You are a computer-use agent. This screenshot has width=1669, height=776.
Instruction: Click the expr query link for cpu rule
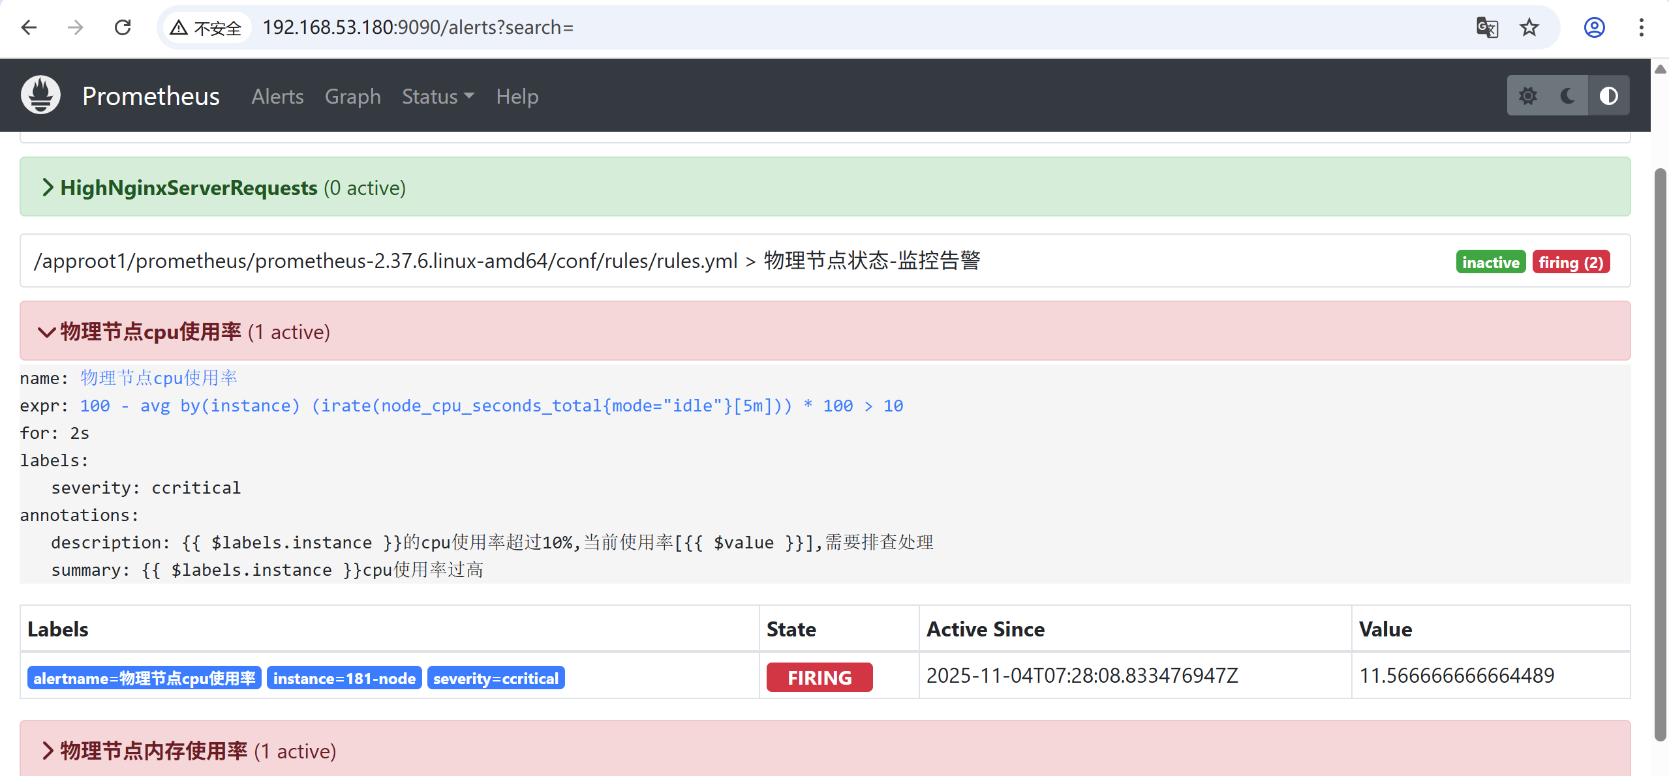pos(491,406)
